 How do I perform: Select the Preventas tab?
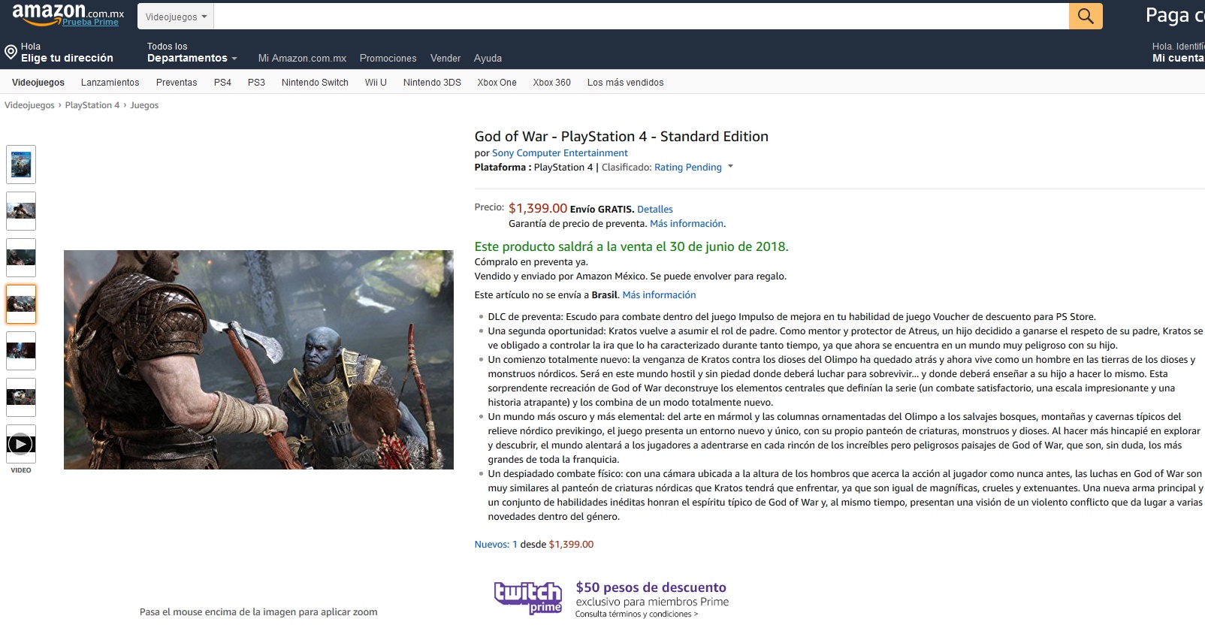coord(177,83)
